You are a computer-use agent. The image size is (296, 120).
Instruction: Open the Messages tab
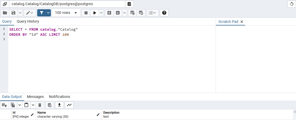coord(35,97)
